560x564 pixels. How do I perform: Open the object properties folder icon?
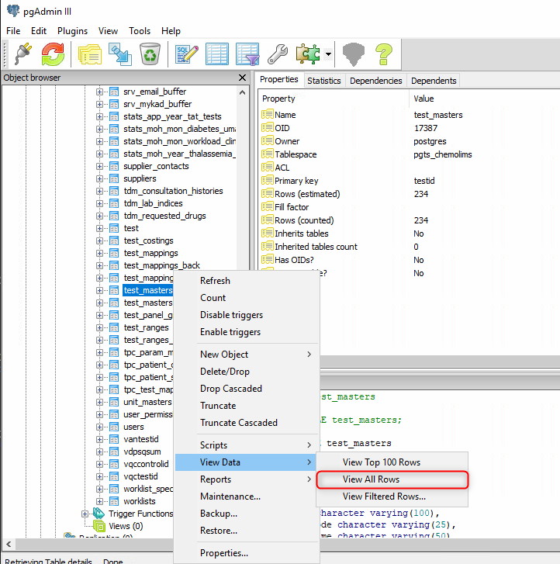(90, 54)
